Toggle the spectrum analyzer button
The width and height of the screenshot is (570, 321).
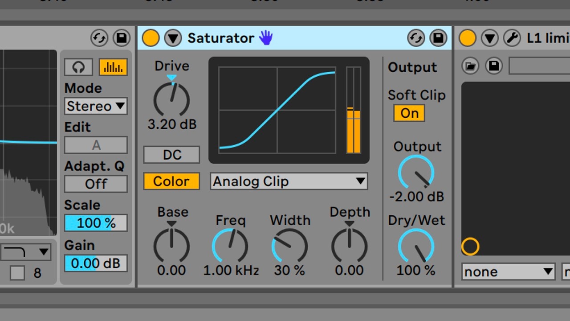[113, 67]
